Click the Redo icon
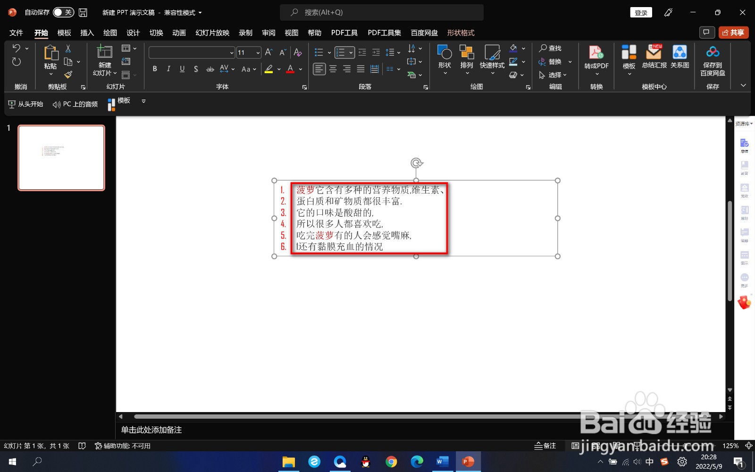The width and height of the screenshot is (755, 472). coord(17,61)
